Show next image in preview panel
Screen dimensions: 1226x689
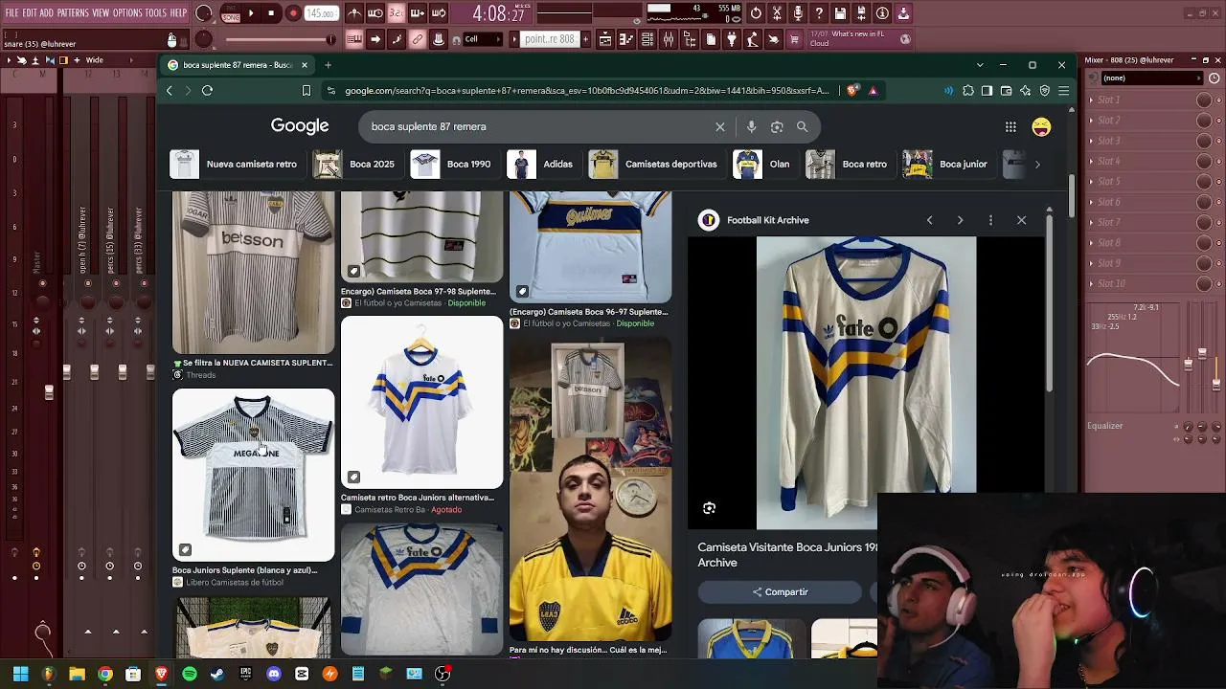(960, 220)
